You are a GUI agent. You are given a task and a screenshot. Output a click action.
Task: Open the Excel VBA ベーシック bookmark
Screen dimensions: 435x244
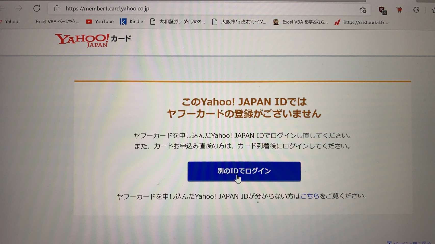[57, 22]
